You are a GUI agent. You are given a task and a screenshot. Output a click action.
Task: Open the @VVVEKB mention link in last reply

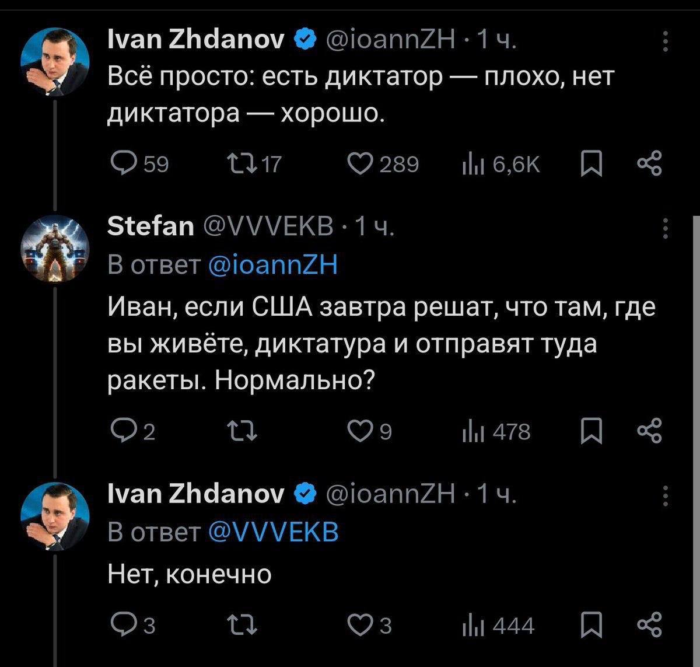tap(273, 531)
